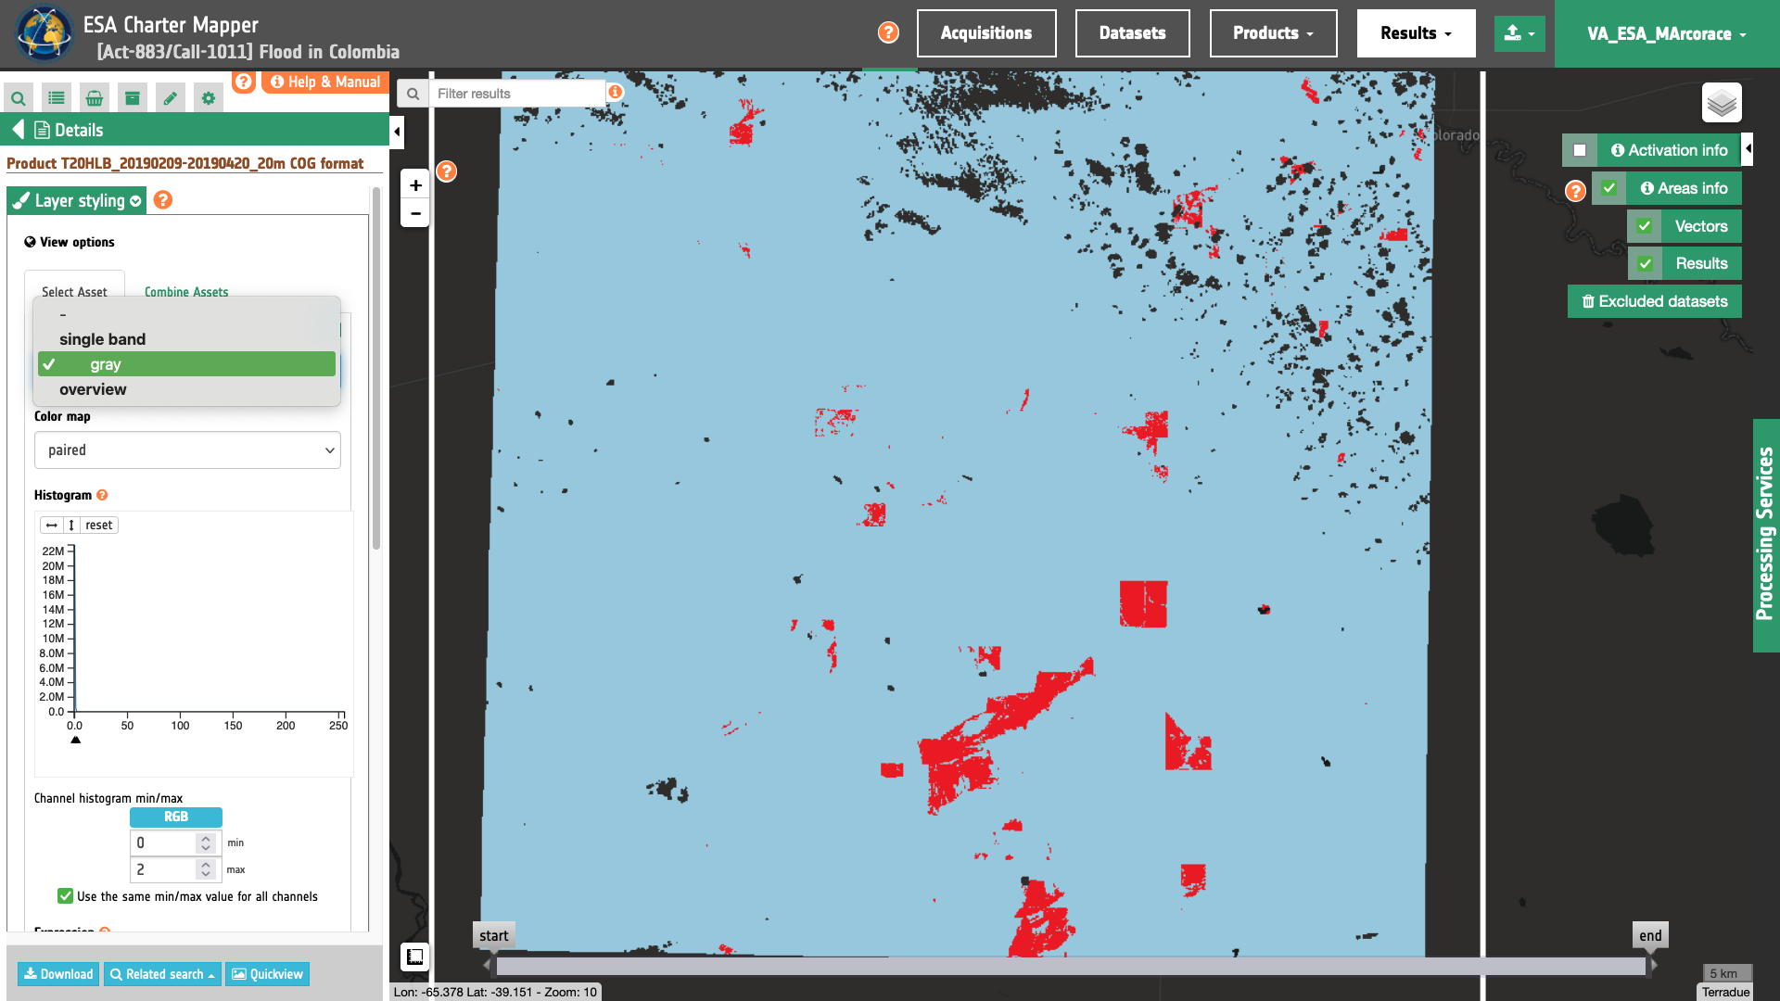This screenshot has height=1001, width=1780.
Task: Zoom in on the map
Action: [x=415, y=185]
